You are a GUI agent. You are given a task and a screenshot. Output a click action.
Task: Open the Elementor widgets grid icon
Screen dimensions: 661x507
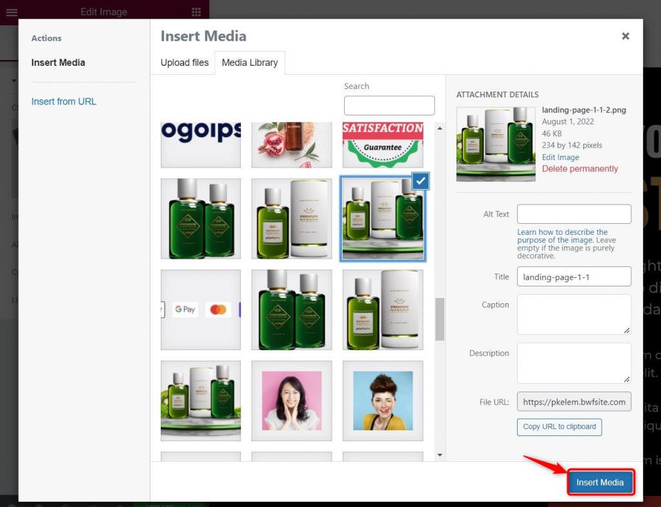(x=196, y=12)
